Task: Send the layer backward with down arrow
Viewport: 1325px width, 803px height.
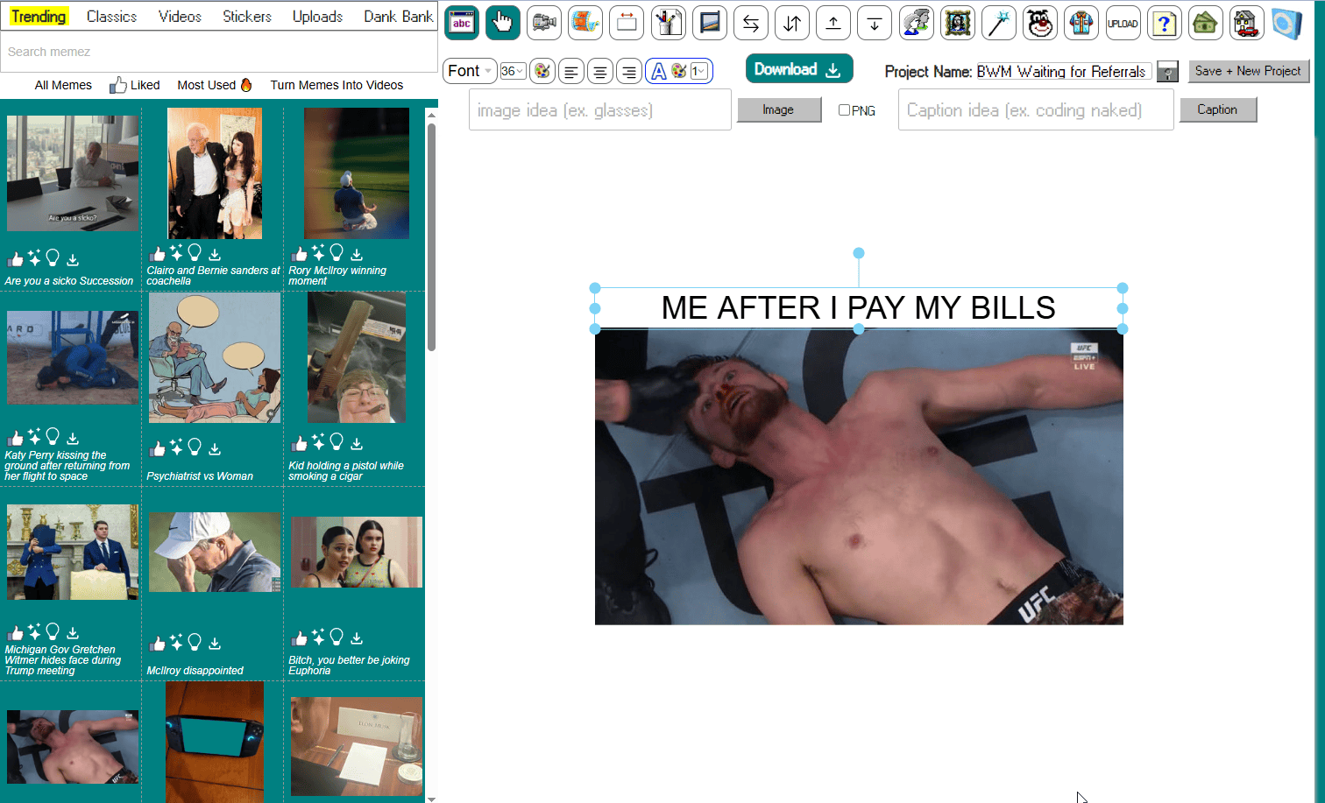Action: [x=875, y=23]
